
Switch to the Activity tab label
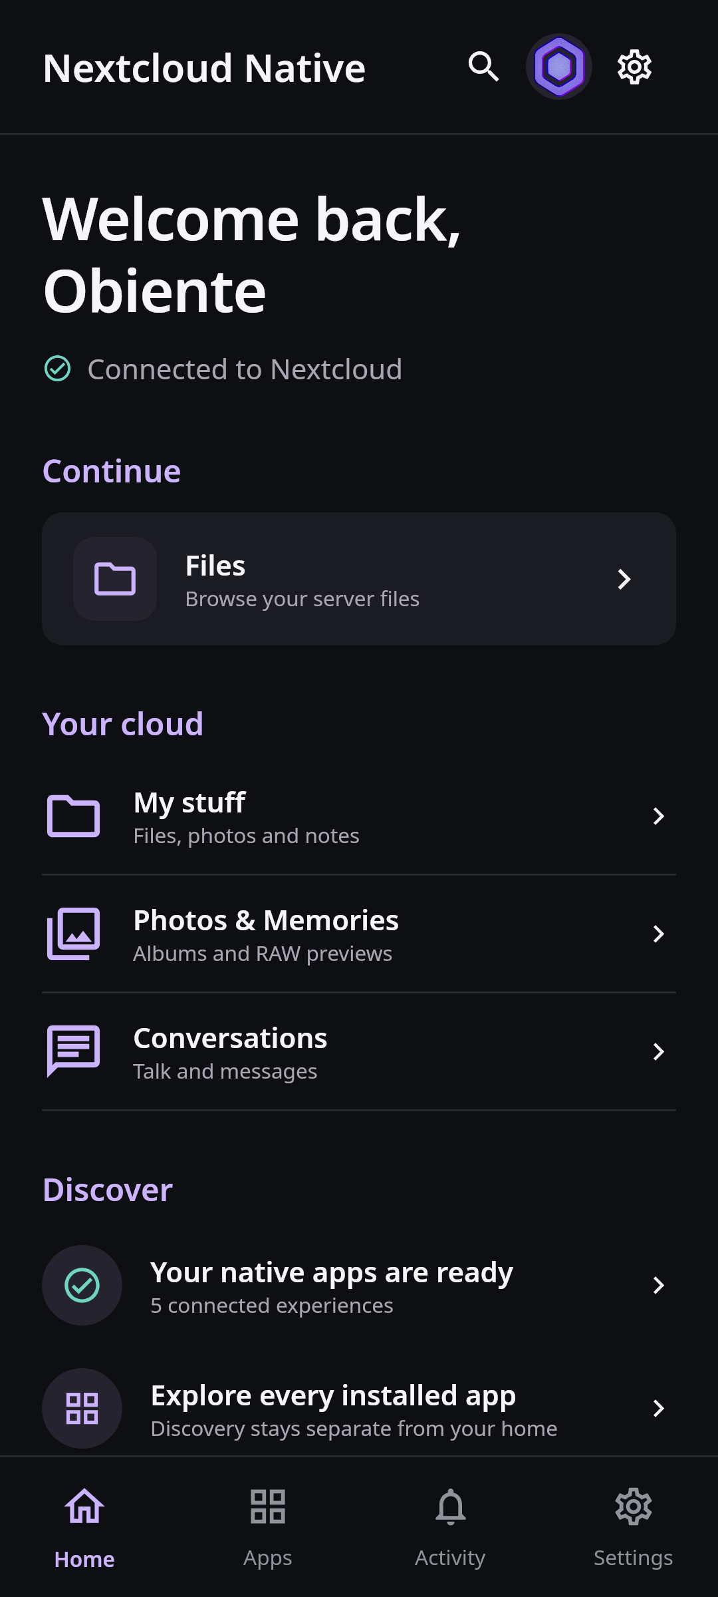[x=450, y=1558]
